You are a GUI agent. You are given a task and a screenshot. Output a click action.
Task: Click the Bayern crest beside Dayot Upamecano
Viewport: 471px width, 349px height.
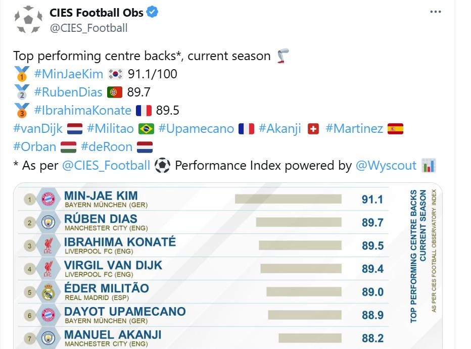(x=48, y=315)
